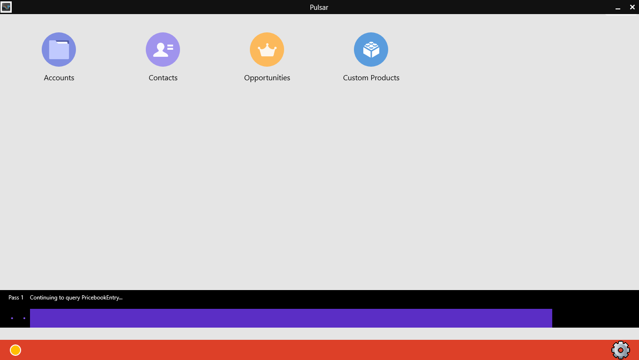Click the yellow sync status circle
Image resolution: width=639 pixels, height=360 pixels.
[x=15, y=350]
